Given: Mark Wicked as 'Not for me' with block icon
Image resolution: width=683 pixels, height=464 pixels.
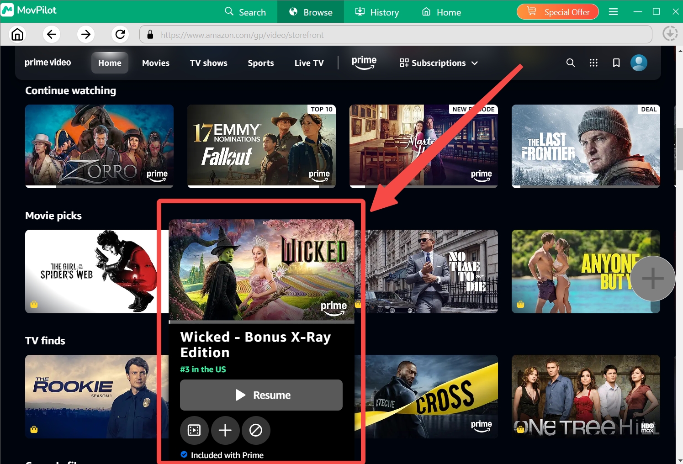Looking at the screenshot, I should point(256,430).
